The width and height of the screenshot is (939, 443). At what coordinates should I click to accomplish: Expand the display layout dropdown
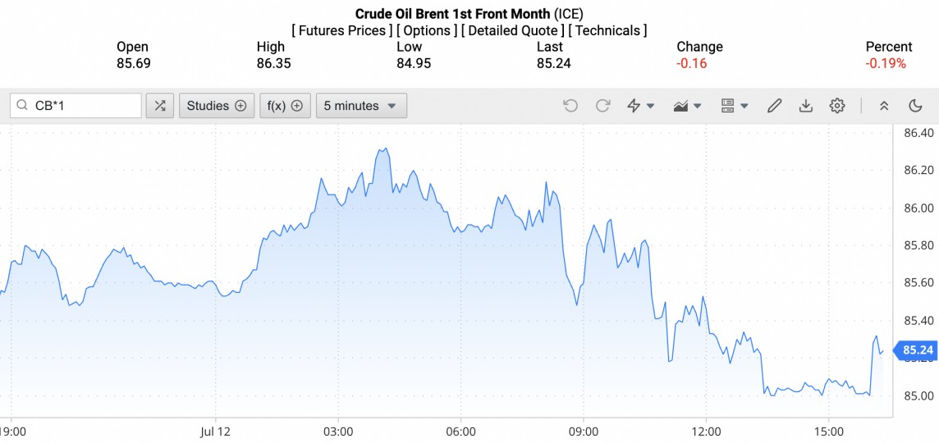tap(734, 106)
